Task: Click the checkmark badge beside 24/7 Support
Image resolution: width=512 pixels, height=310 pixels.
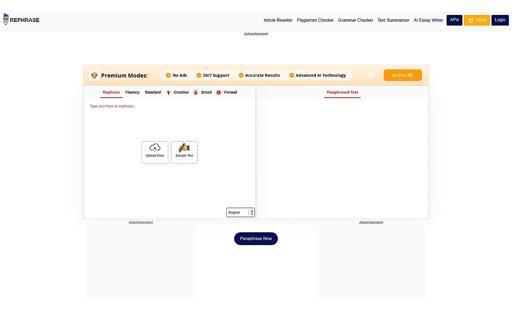Action: point(199,75)
